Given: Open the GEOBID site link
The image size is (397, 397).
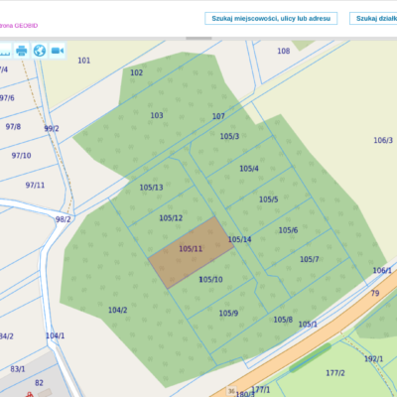Looking at the screenshot, I should click(x=19, y=26).
